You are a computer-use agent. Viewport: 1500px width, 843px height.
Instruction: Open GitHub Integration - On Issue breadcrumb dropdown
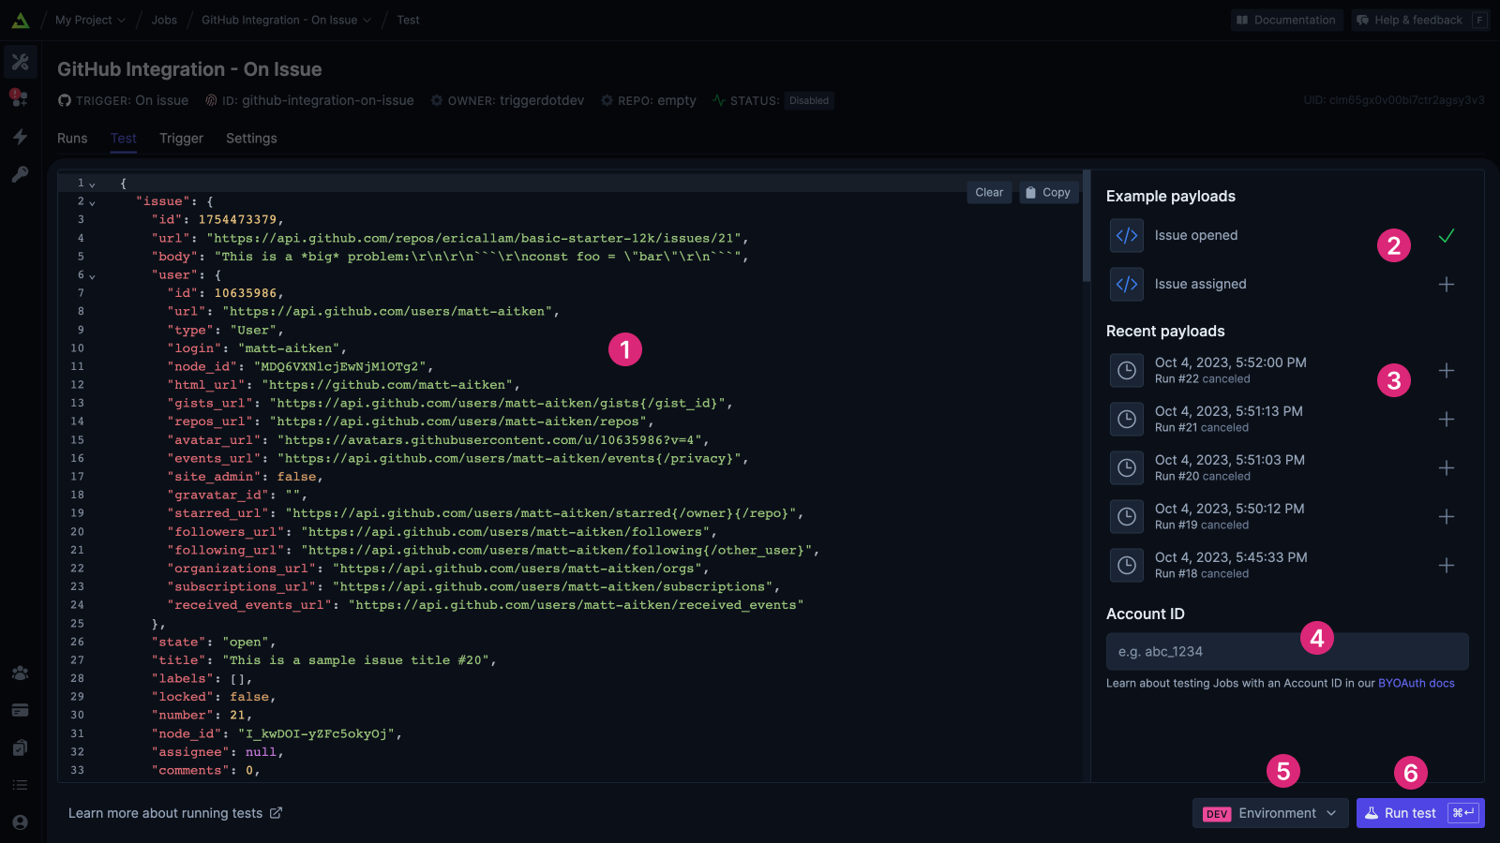pos(286,20)
